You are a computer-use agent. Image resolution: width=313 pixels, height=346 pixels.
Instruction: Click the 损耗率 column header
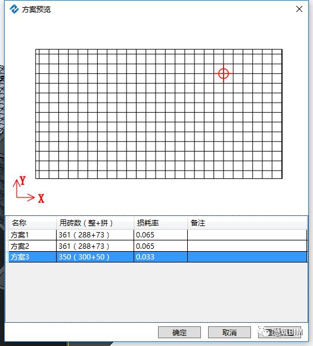pos(160,223)
